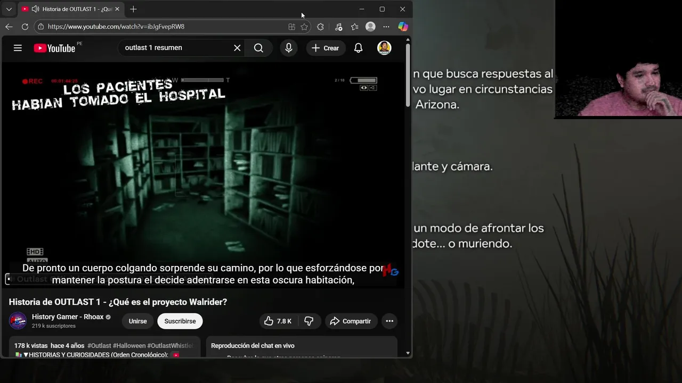Open the tab list dropdown chevron
This screenshot has height=383, width=682.
coord(9,9)
